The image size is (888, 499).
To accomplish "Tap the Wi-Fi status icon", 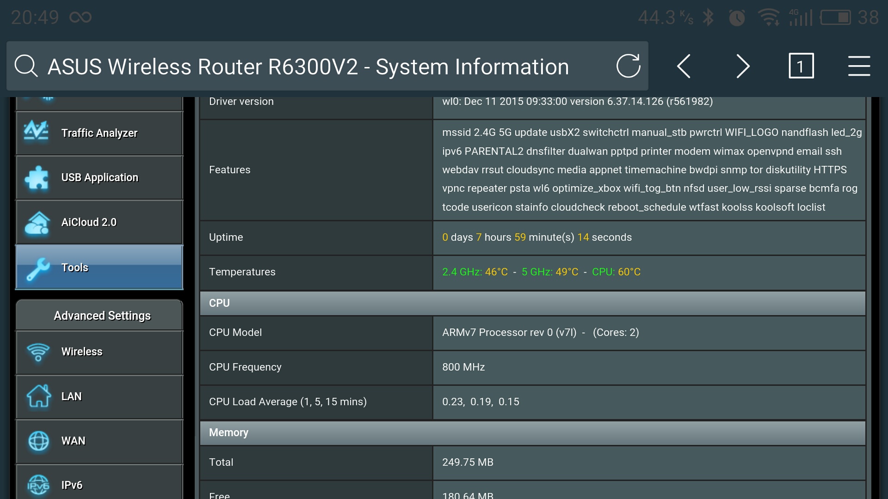I will (x=769, y=18).
